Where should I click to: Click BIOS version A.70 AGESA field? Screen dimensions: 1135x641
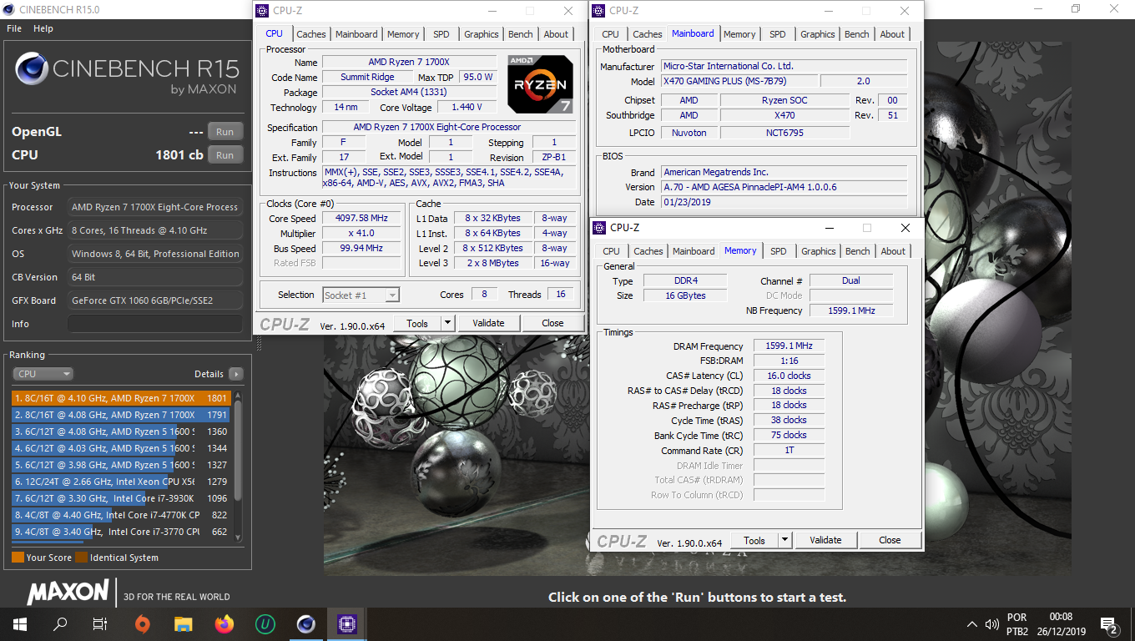pyautogui.click(x=784, y=187)
